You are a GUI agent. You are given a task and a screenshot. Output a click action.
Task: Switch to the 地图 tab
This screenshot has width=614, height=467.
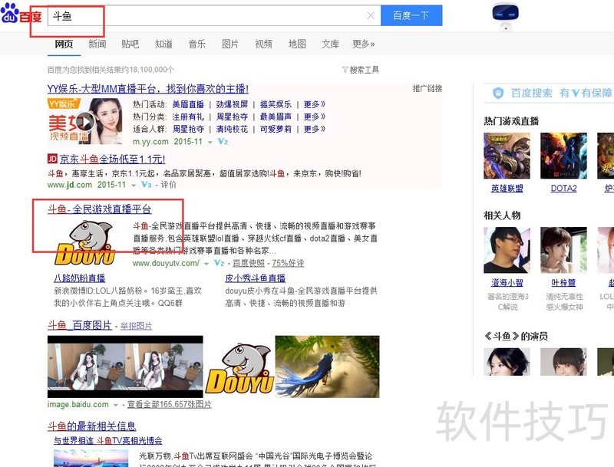point(297,44)
